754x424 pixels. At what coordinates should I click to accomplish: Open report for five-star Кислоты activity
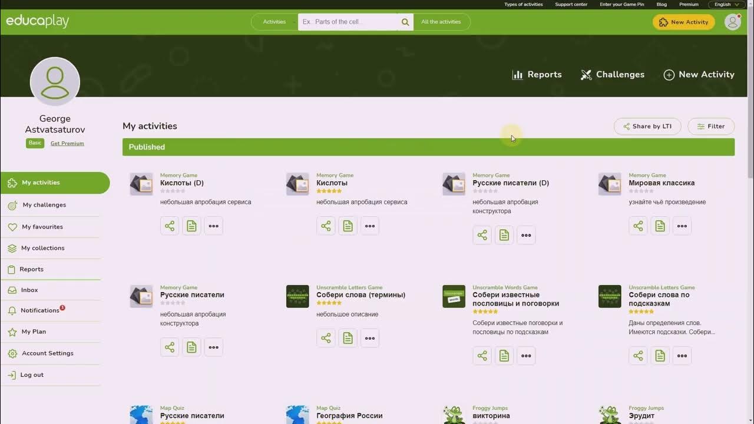click(348, 226)
